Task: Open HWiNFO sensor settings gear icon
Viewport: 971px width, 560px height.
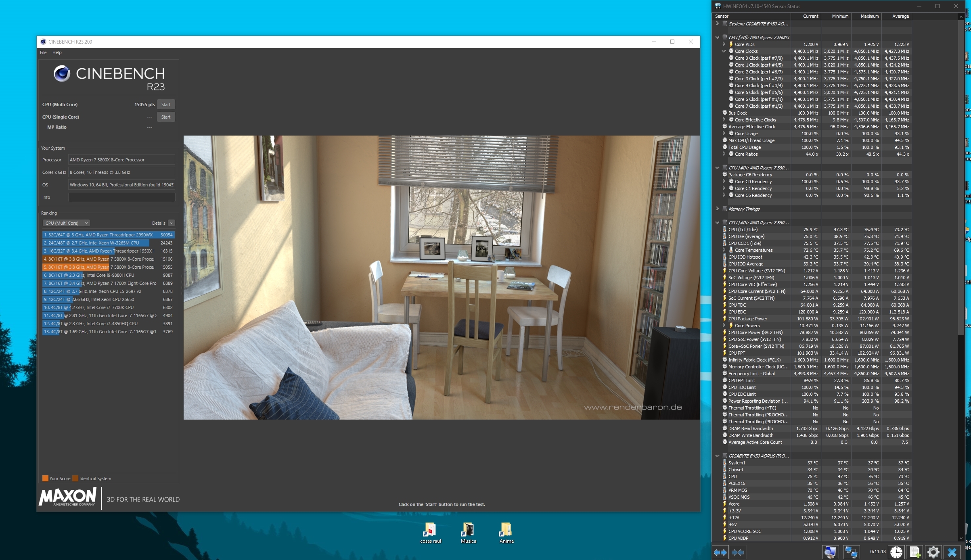Action: [x=933, y=552]
